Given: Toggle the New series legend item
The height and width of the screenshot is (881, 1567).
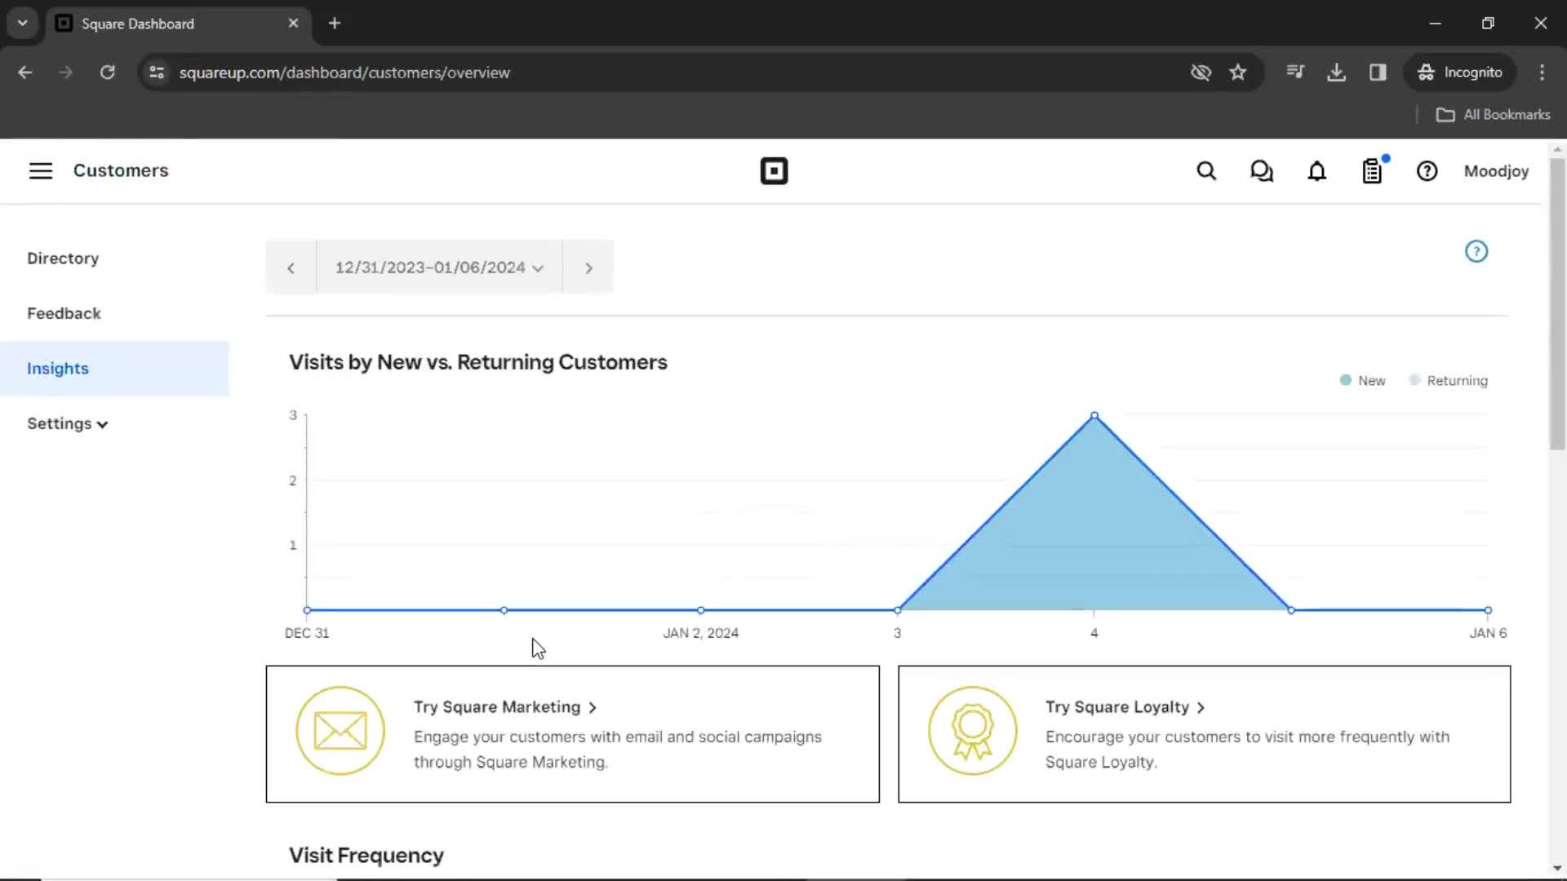Looking at the screenshot, I should click(x=1363, y=381).
